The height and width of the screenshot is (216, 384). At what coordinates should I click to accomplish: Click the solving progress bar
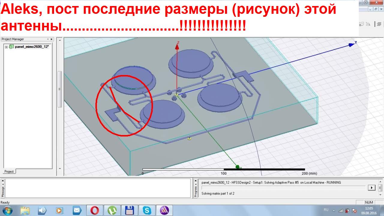[x=283, y=188]
